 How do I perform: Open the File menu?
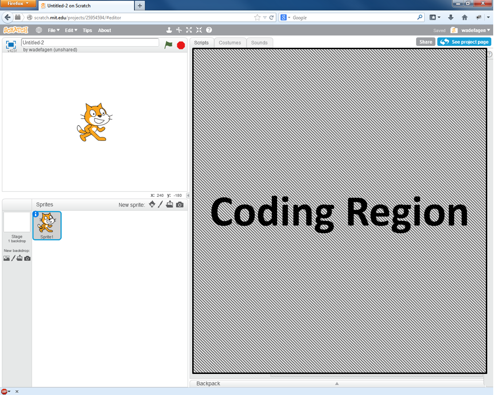pos(53,31)
